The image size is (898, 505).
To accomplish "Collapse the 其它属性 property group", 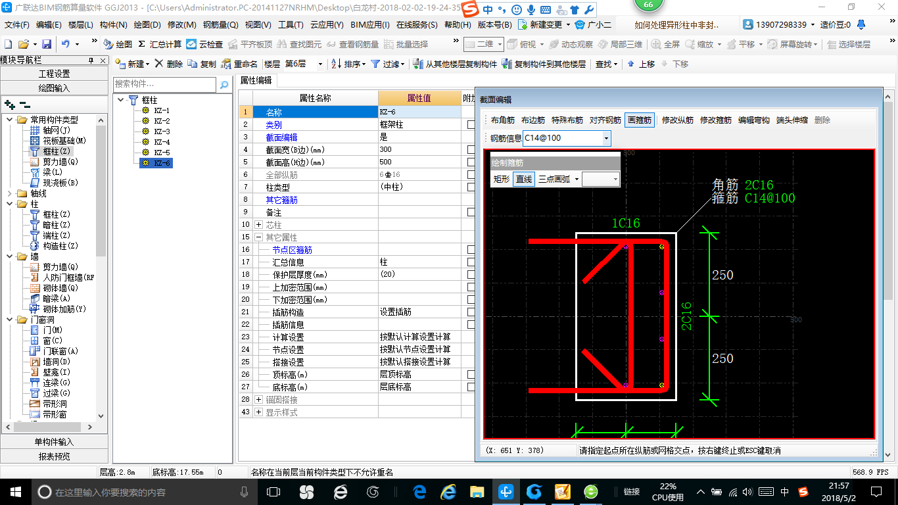I will [258, 237].
